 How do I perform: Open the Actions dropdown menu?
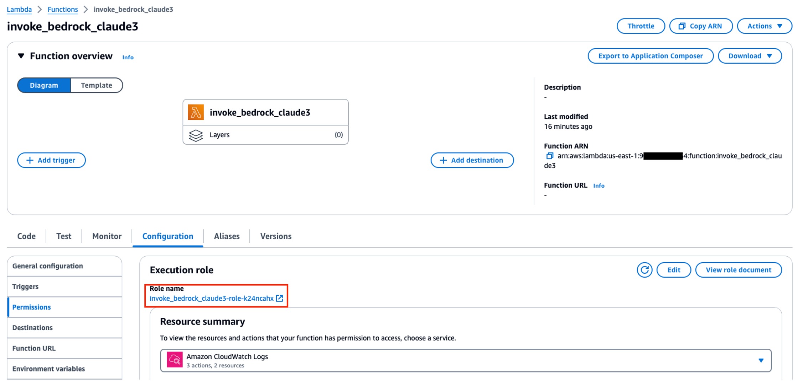(764, 26)
